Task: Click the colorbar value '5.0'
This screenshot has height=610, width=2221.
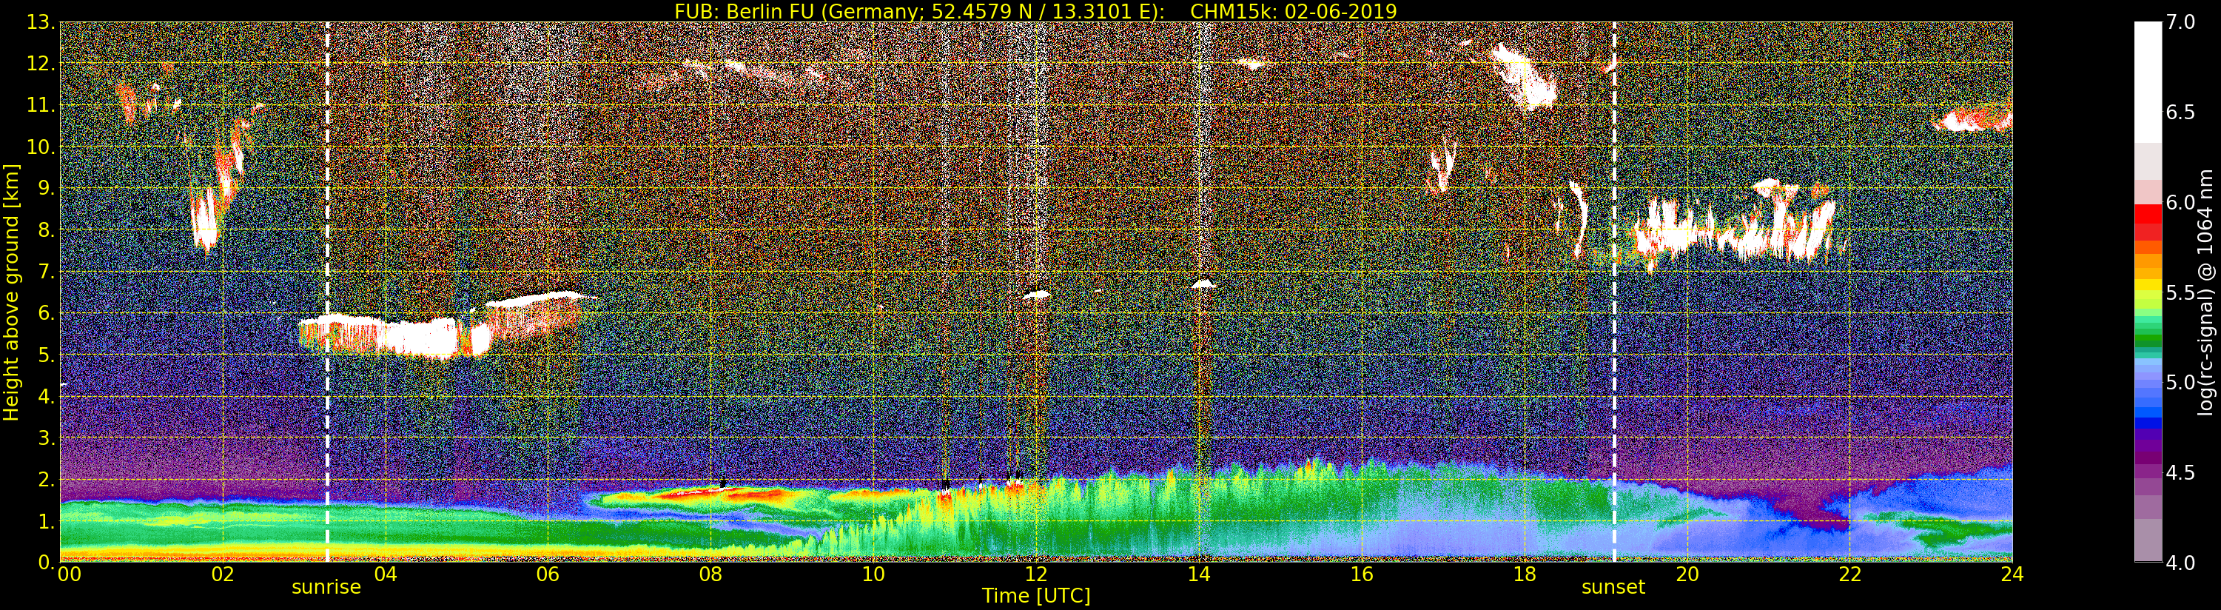Action: point(2180,382)
